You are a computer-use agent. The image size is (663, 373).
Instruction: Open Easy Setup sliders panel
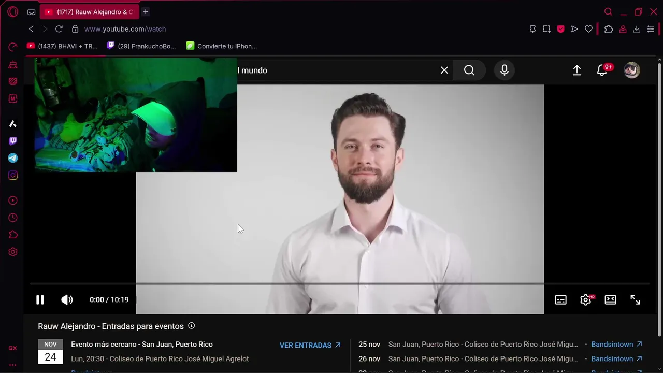pos(651,29)
